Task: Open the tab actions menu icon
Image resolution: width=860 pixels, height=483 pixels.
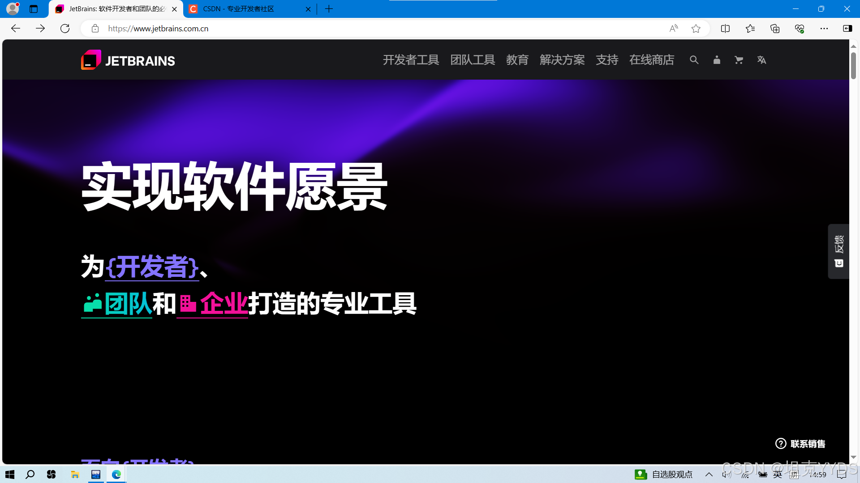Action: [34, 9]
